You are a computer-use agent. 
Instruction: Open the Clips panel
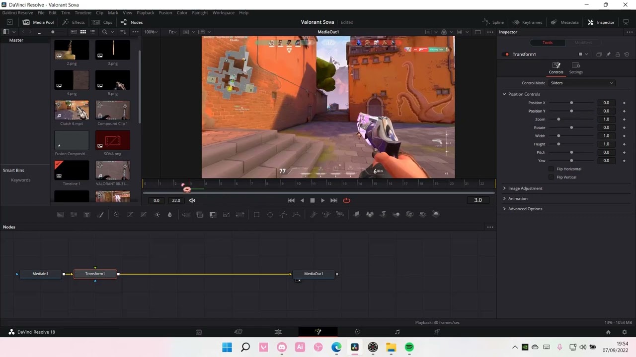click(x=102, y=22)
